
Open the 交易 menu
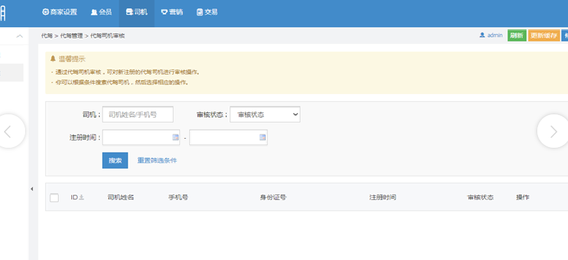click(x=207, y=12)
